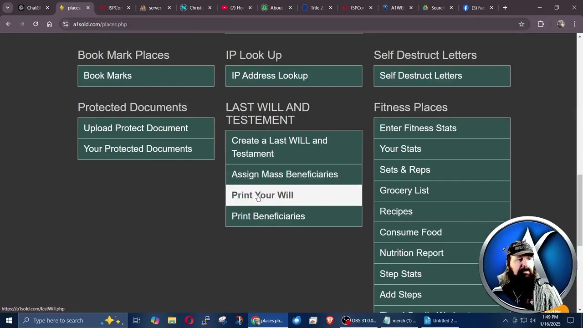Launch Opera browser from the taskbar
Image resolution: width=583 pixels, height=328 pixels.
[189, 320]
